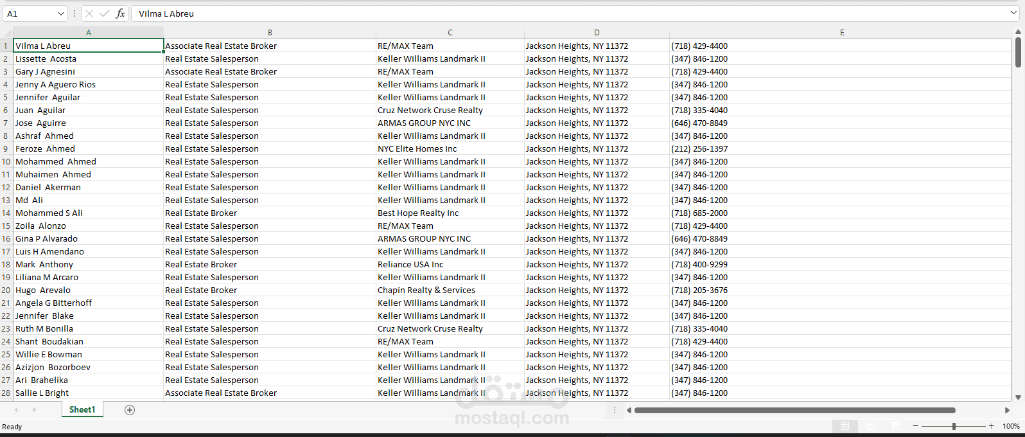1025x437 pixels.
Task: Switch to Normal view icon in status bar
Action: (845, 426)
